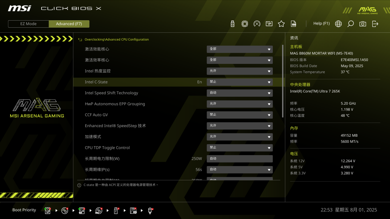The height and width of the screenshot is (219, 390).
Task: Expand the Intel Speed Shift Technology dropdown
Action: (x=239, y=93)
